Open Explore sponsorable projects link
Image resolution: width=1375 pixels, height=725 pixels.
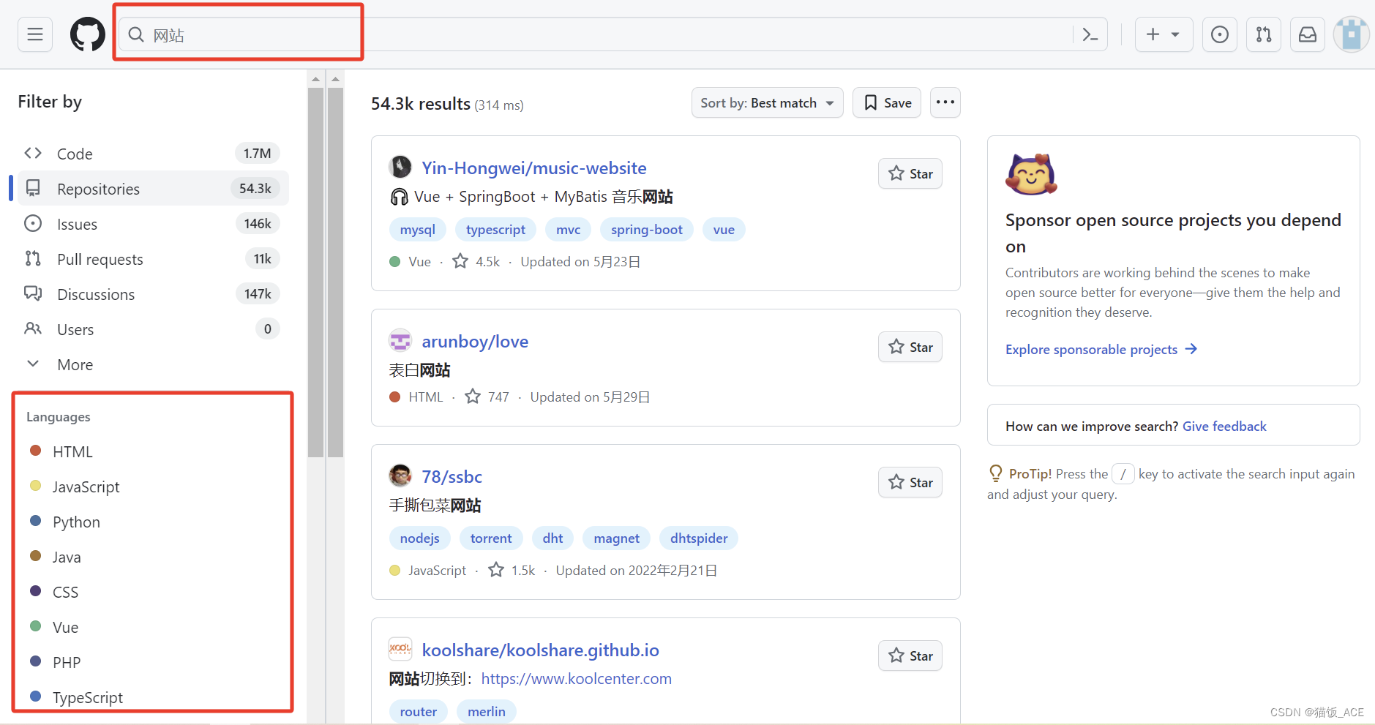tap(1101, 349)
